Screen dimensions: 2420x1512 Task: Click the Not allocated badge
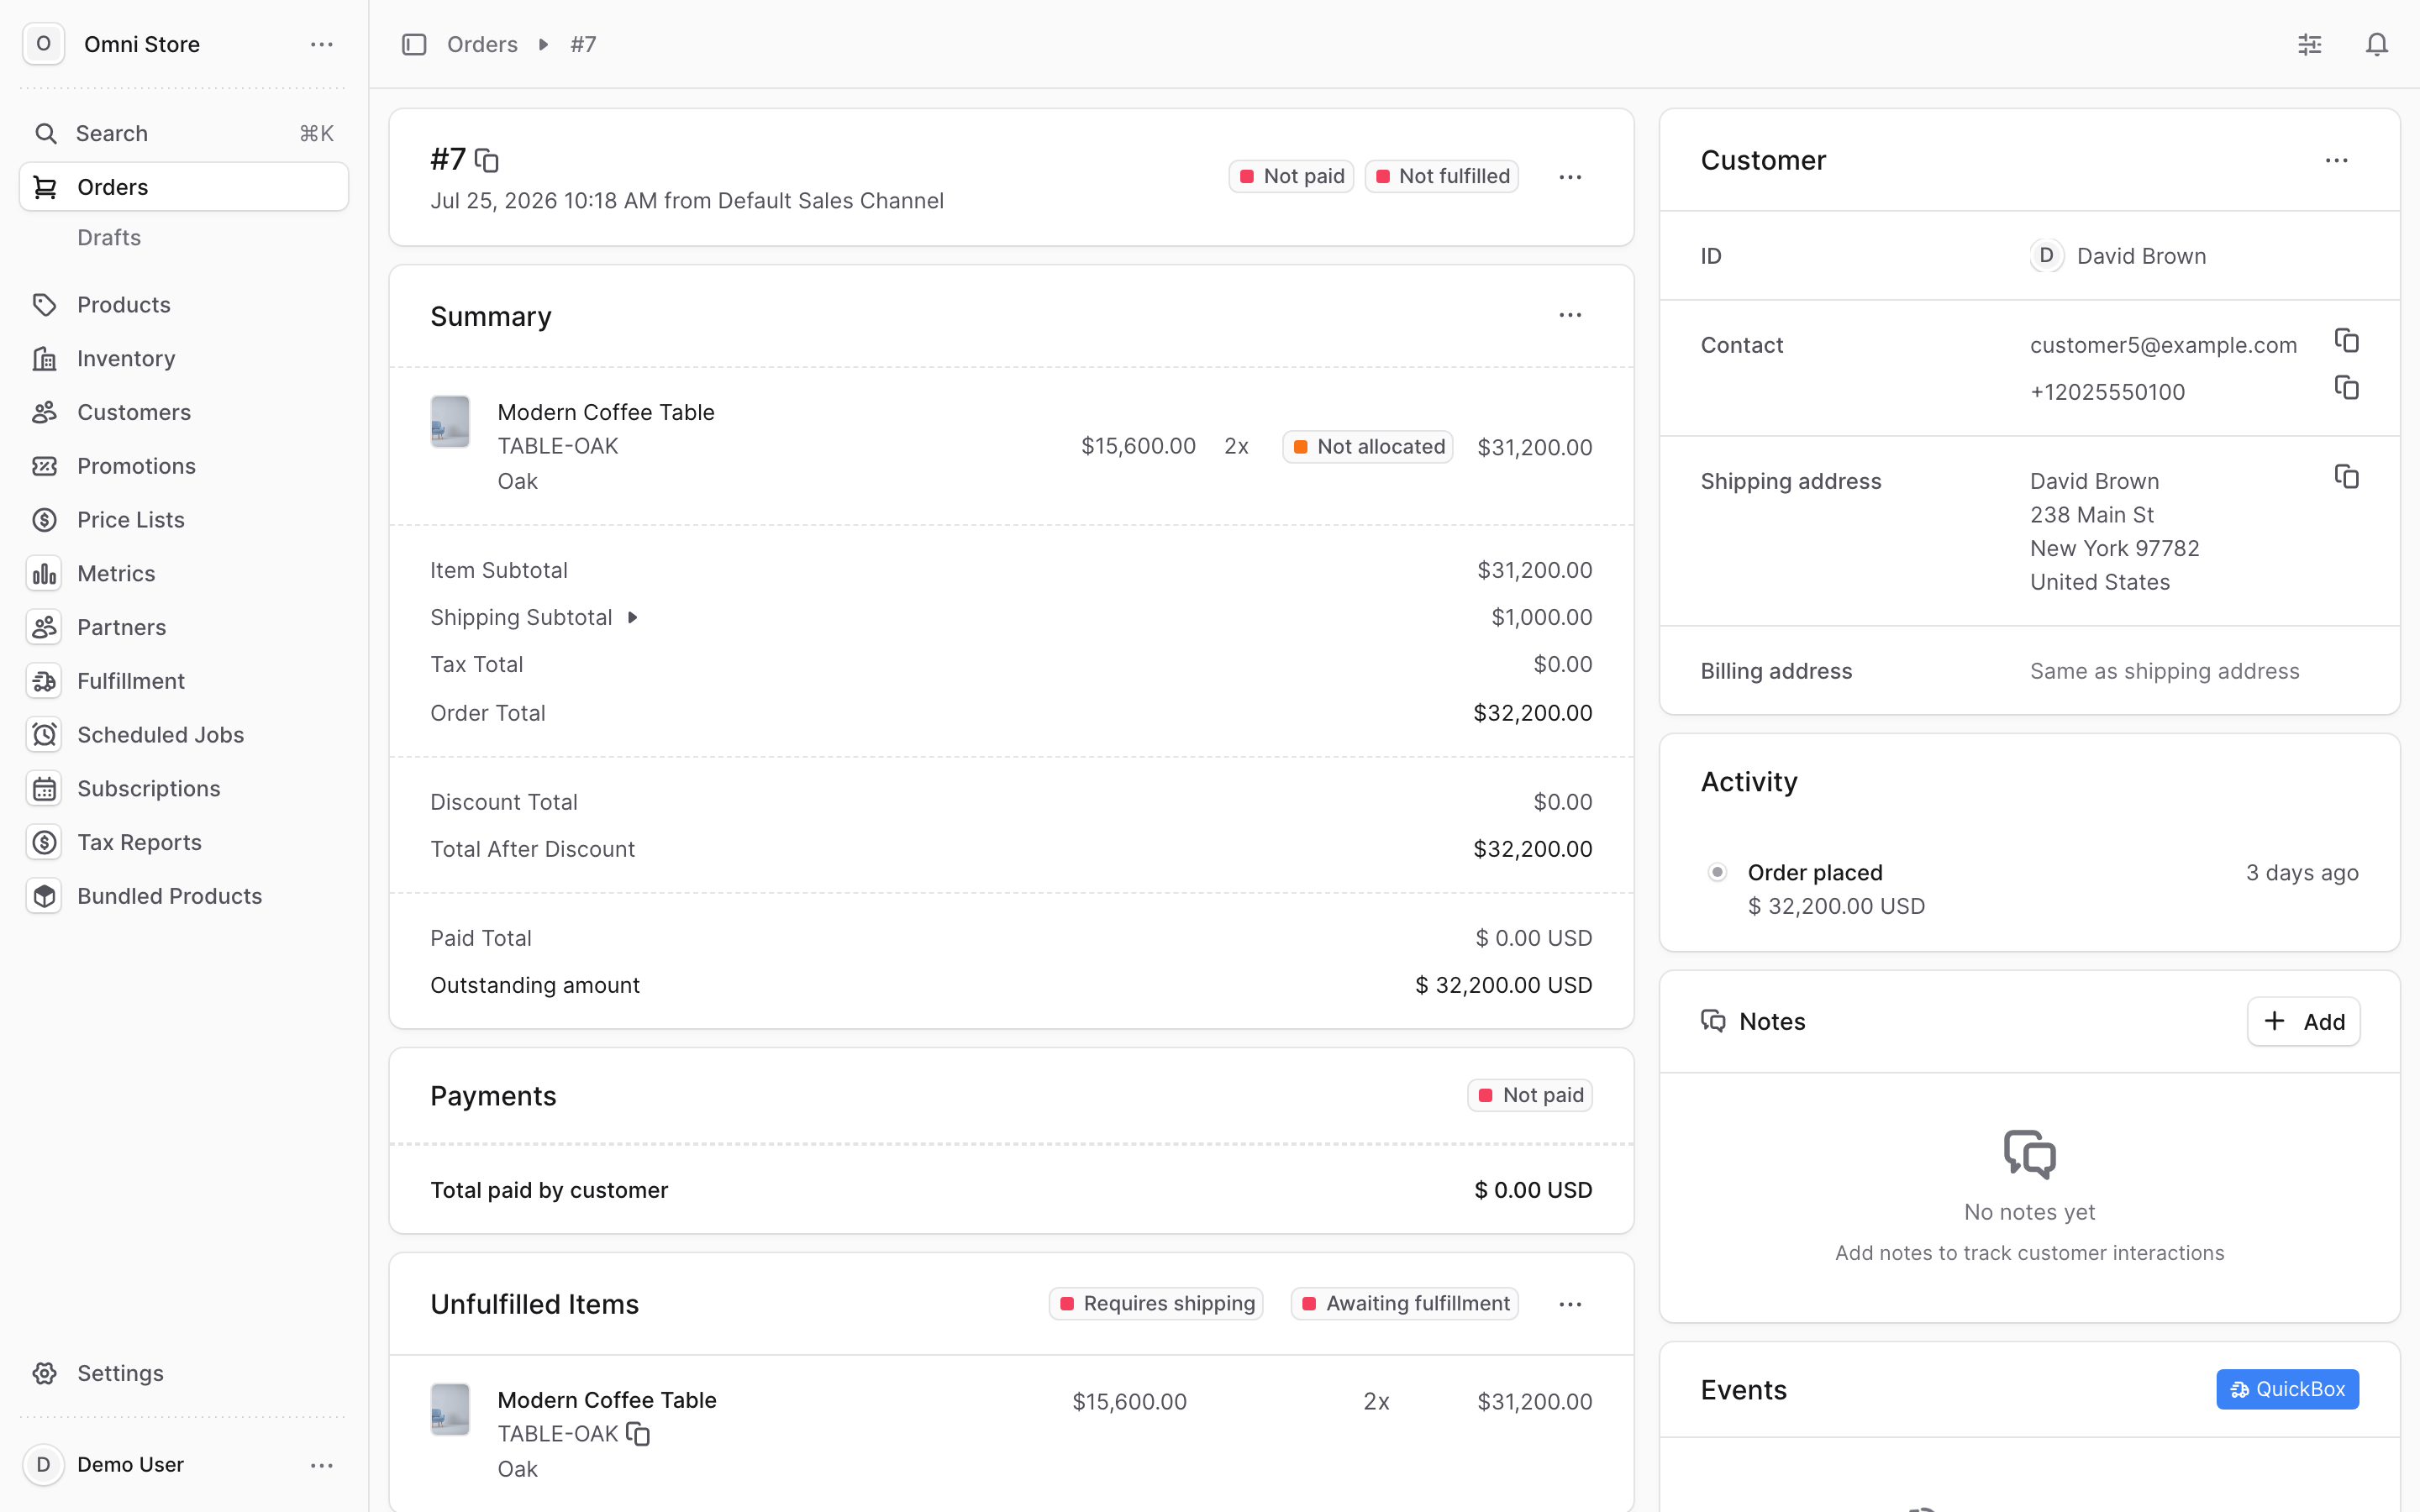coord(1367,446)
